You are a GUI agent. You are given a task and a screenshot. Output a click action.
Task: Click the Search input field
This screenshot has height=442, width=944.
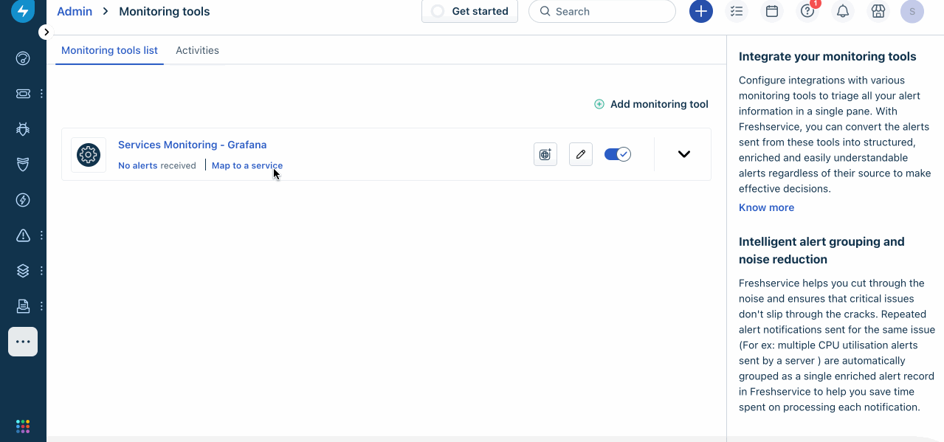tap(602, 11)
